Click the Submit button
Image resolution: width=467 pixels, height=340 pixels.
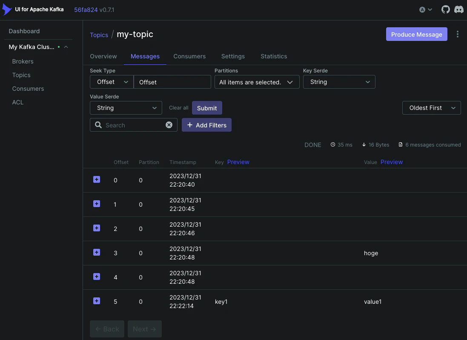click(207, 108)
